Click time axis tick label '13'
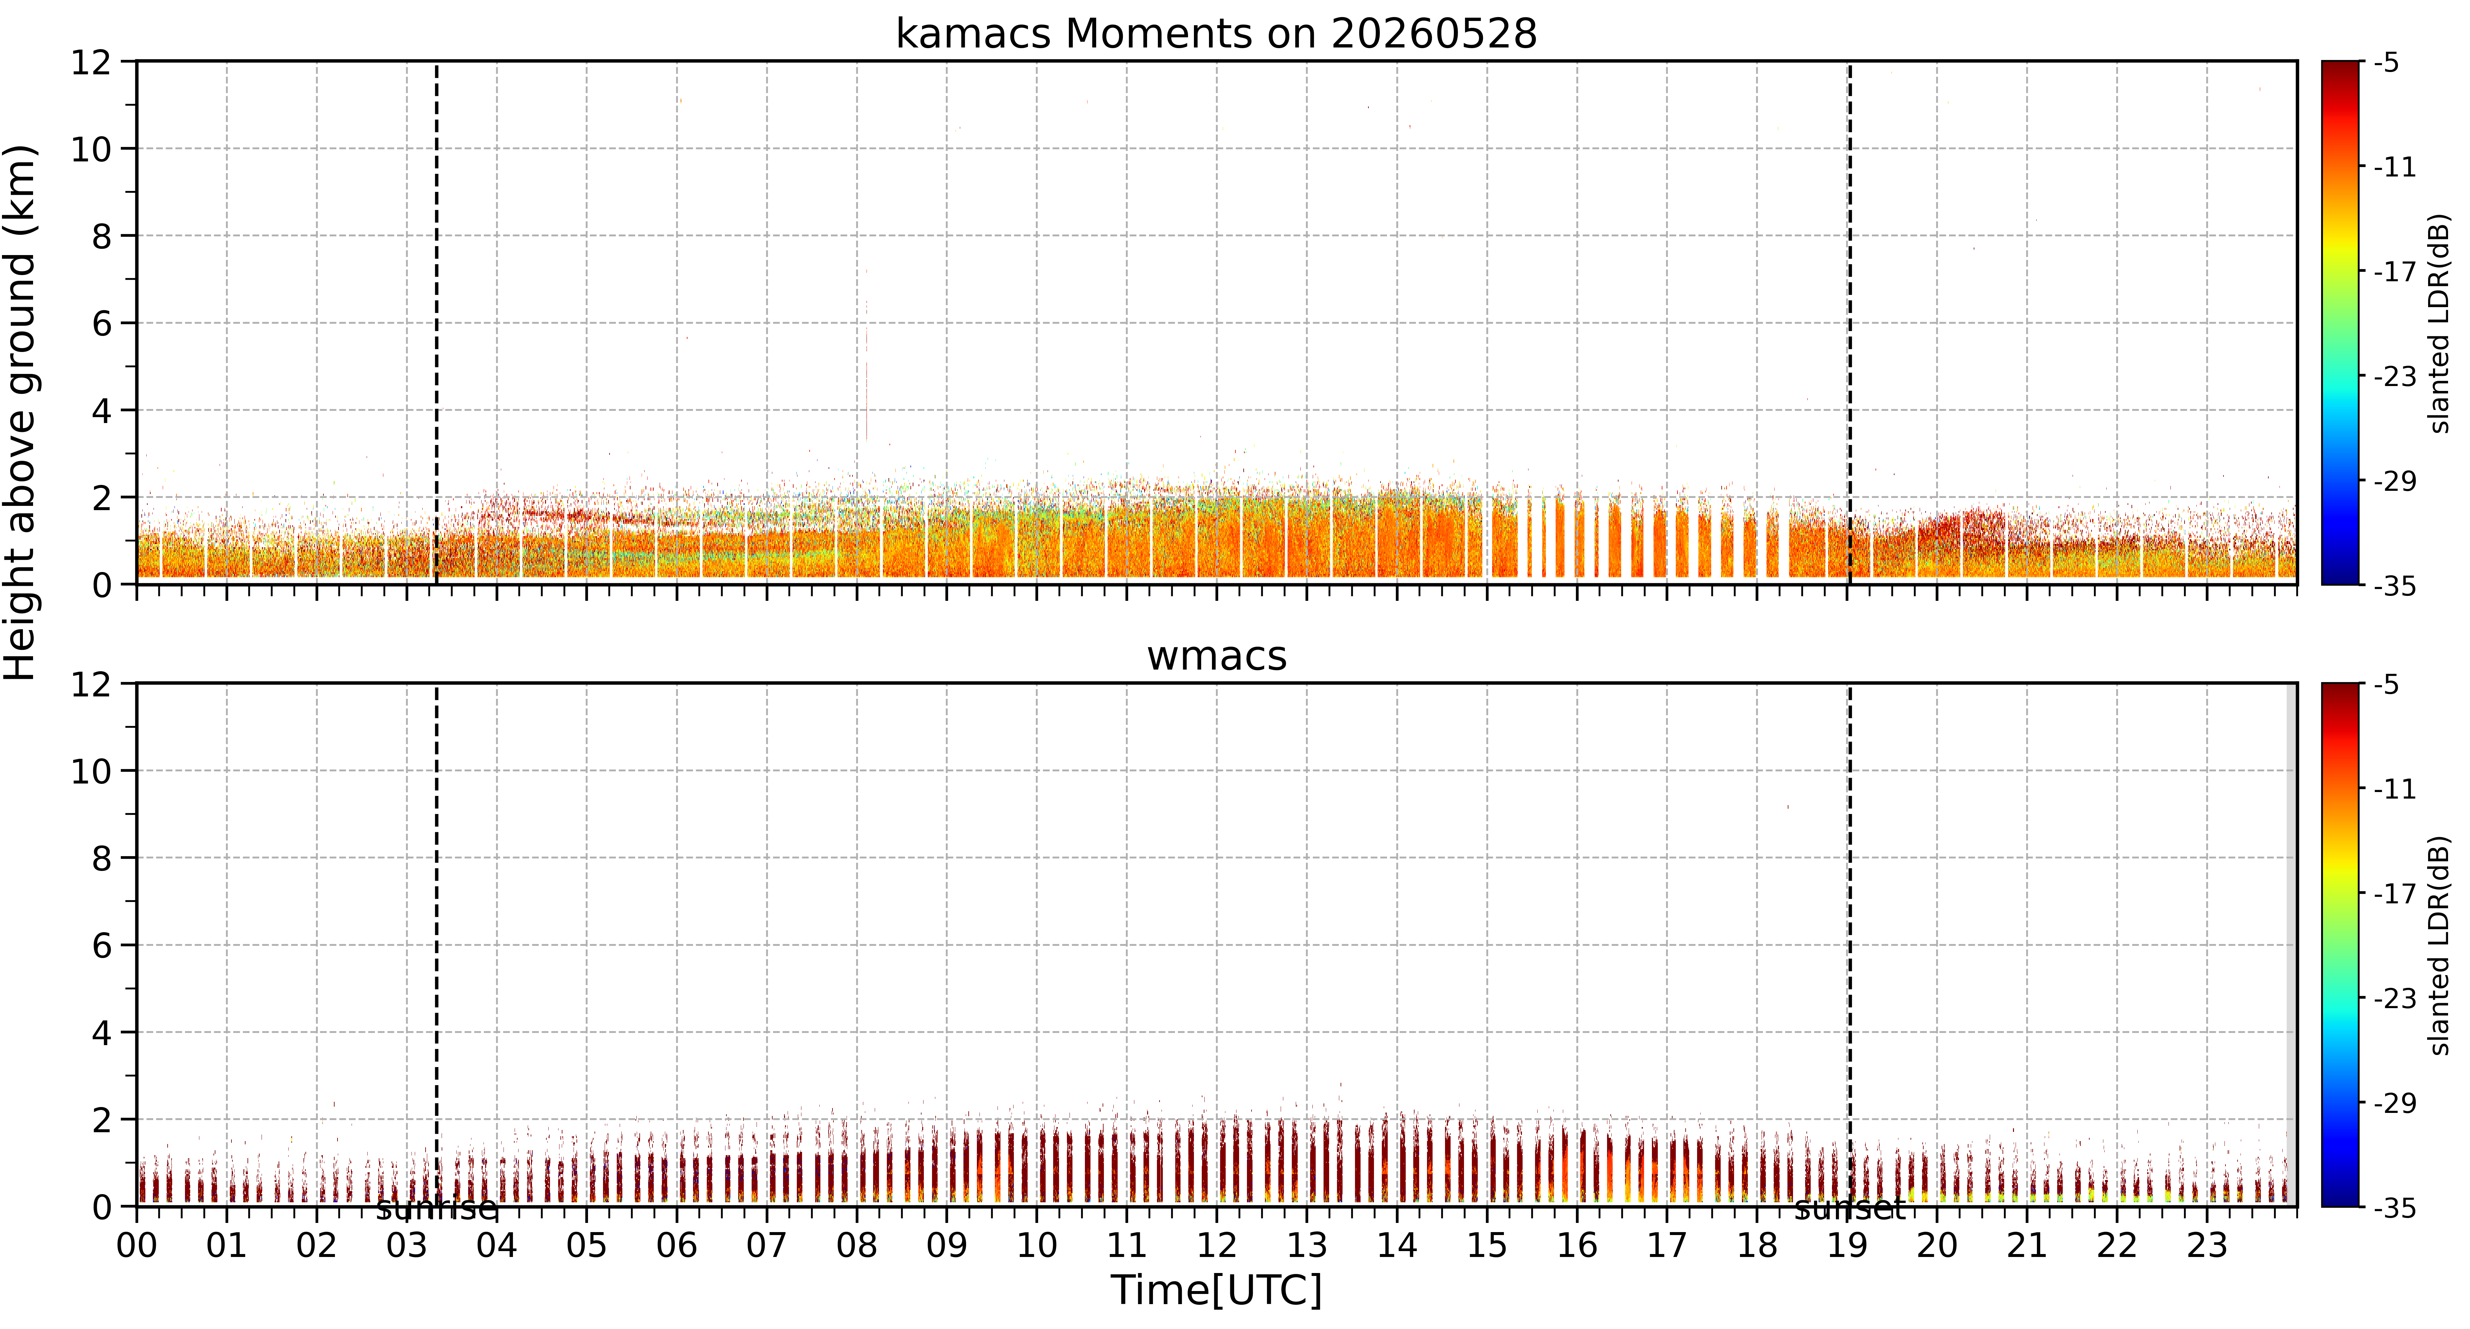Screen dimensions: 2470x1329 tap(1307, 1246)
